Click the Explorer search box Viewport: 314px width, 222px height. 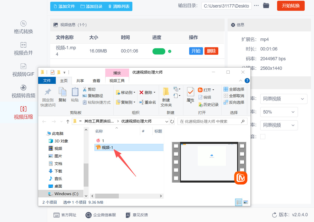click(x=212, y=121)
